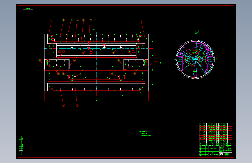Click the part balloon numbered 10
Viewport: 252px width, 163px height.
coord(58,74)
